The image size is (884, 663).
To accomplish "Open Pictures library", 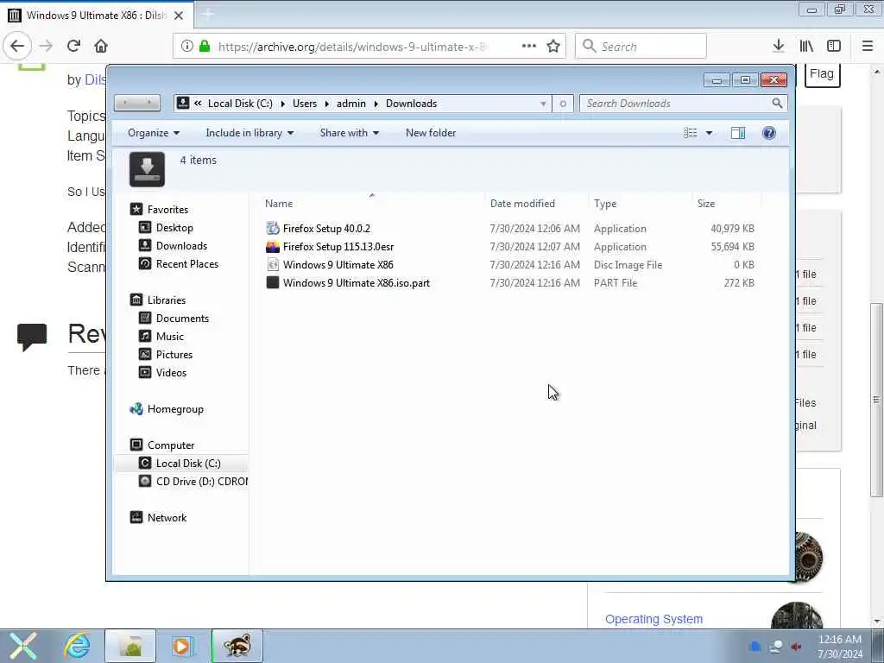I will 174,354.
